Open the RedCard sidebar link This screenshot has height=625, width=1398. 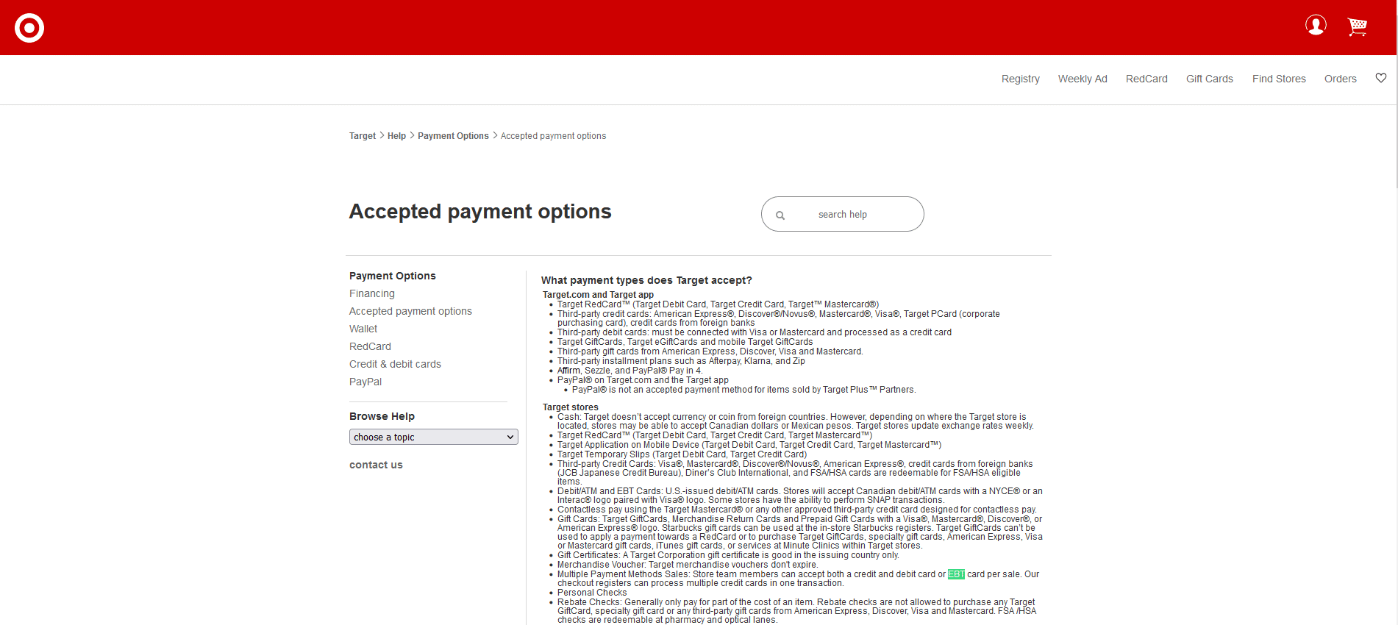[x=370, y=346]
